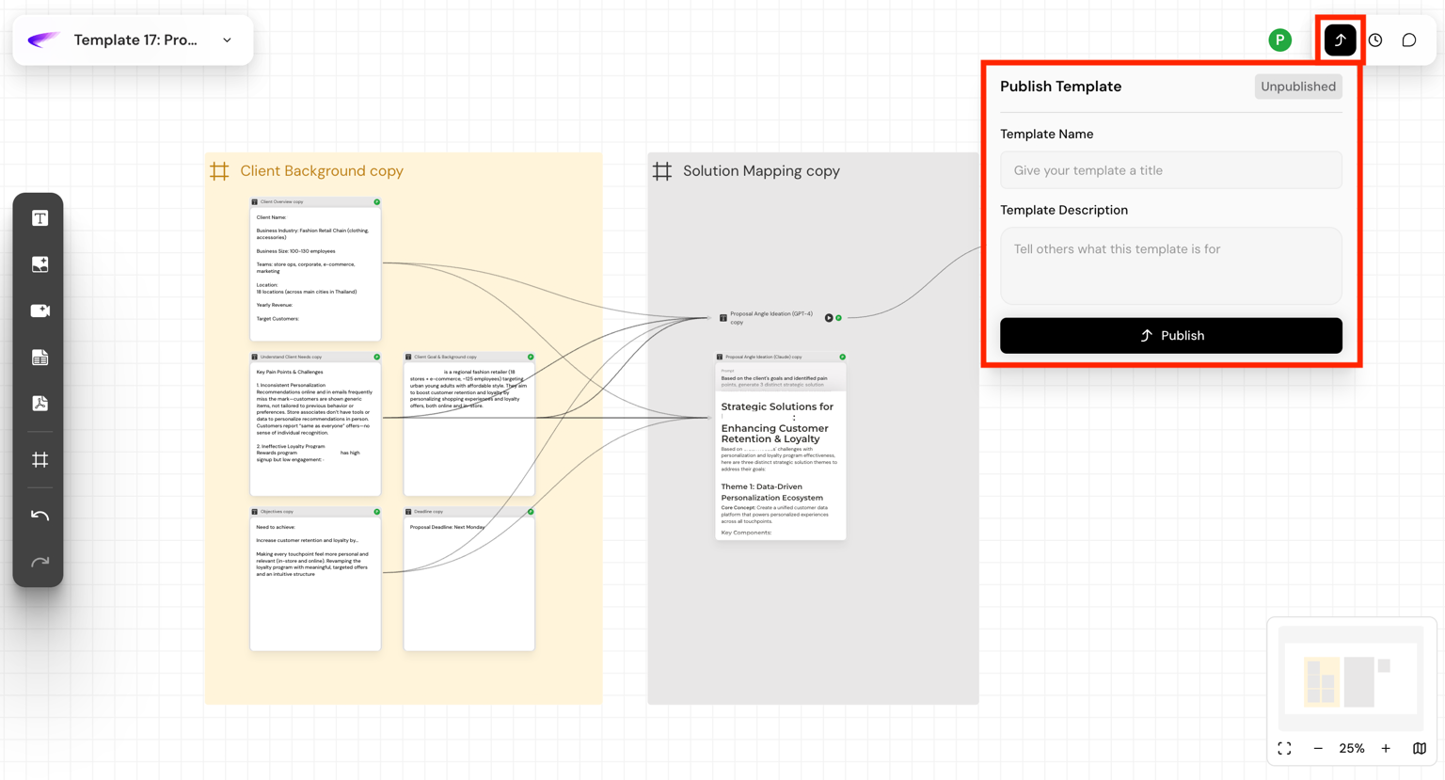Viewport: 1445px width, 780px height.
Task: Select the Frame tool in sidebar
Action: pyautogui.click(x=40, y=460)
